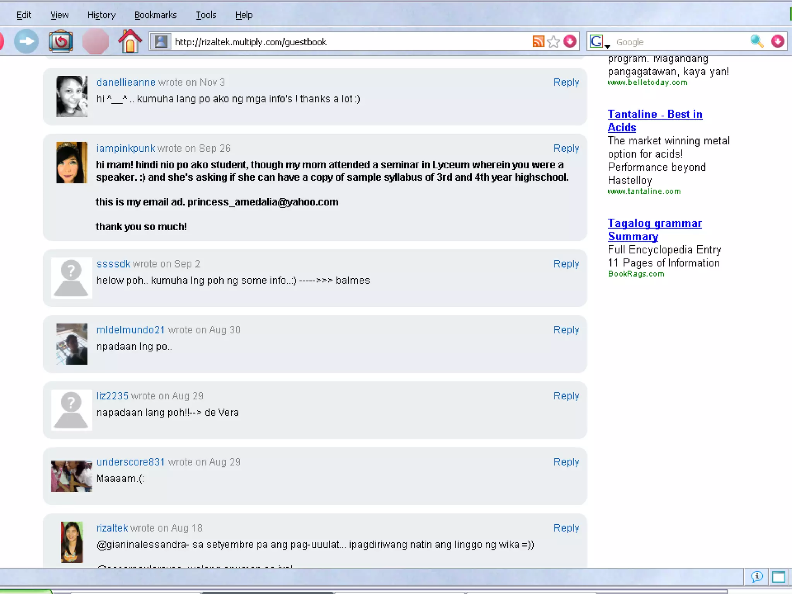Image resolution: width=792 pixels, height=594 pixels.
Task: Open the Tools menu
Action: click(x=206, y=15)
